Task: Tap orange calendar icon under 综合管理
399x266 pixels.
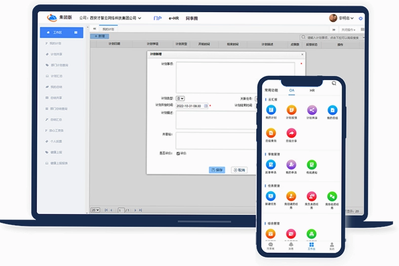Action: [270, 234]
